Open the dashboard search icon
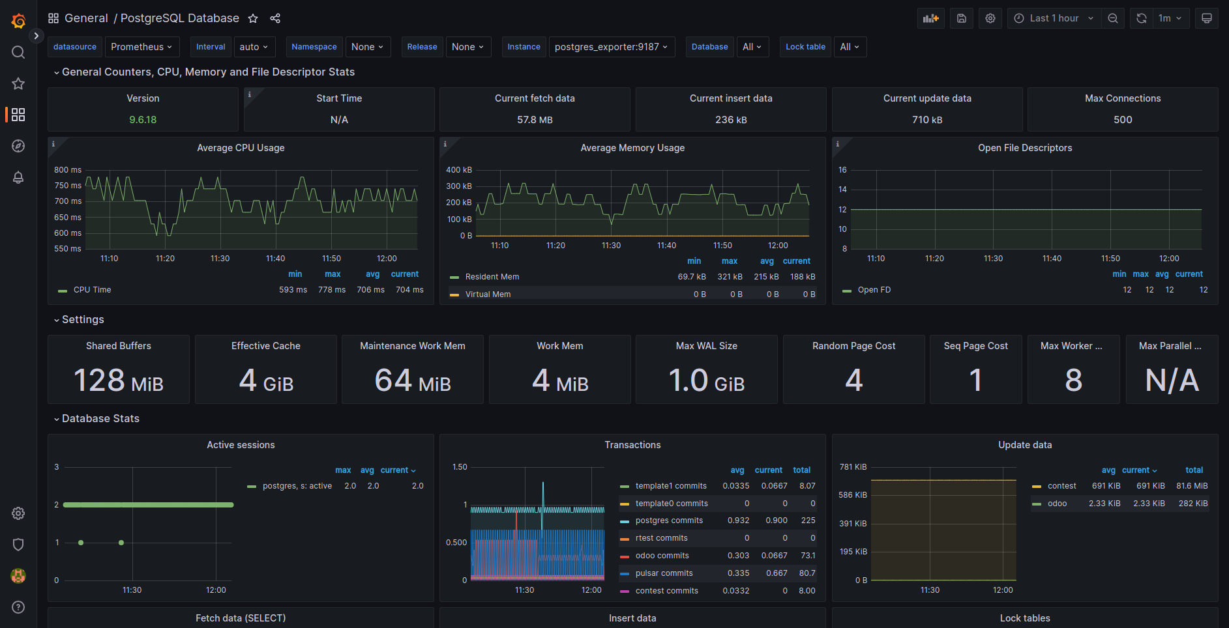Image resolution: width=1229 pixels, height=628 pixels. tap(18, 52)
